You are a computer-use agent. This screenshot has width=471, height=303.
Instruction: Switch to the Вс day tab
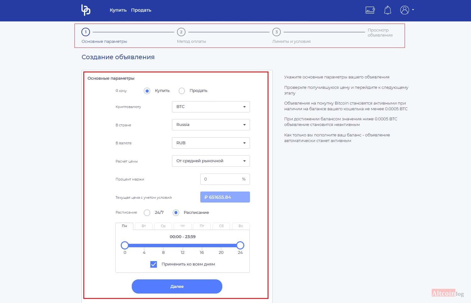pyautogui.click(x=241, y=226)
